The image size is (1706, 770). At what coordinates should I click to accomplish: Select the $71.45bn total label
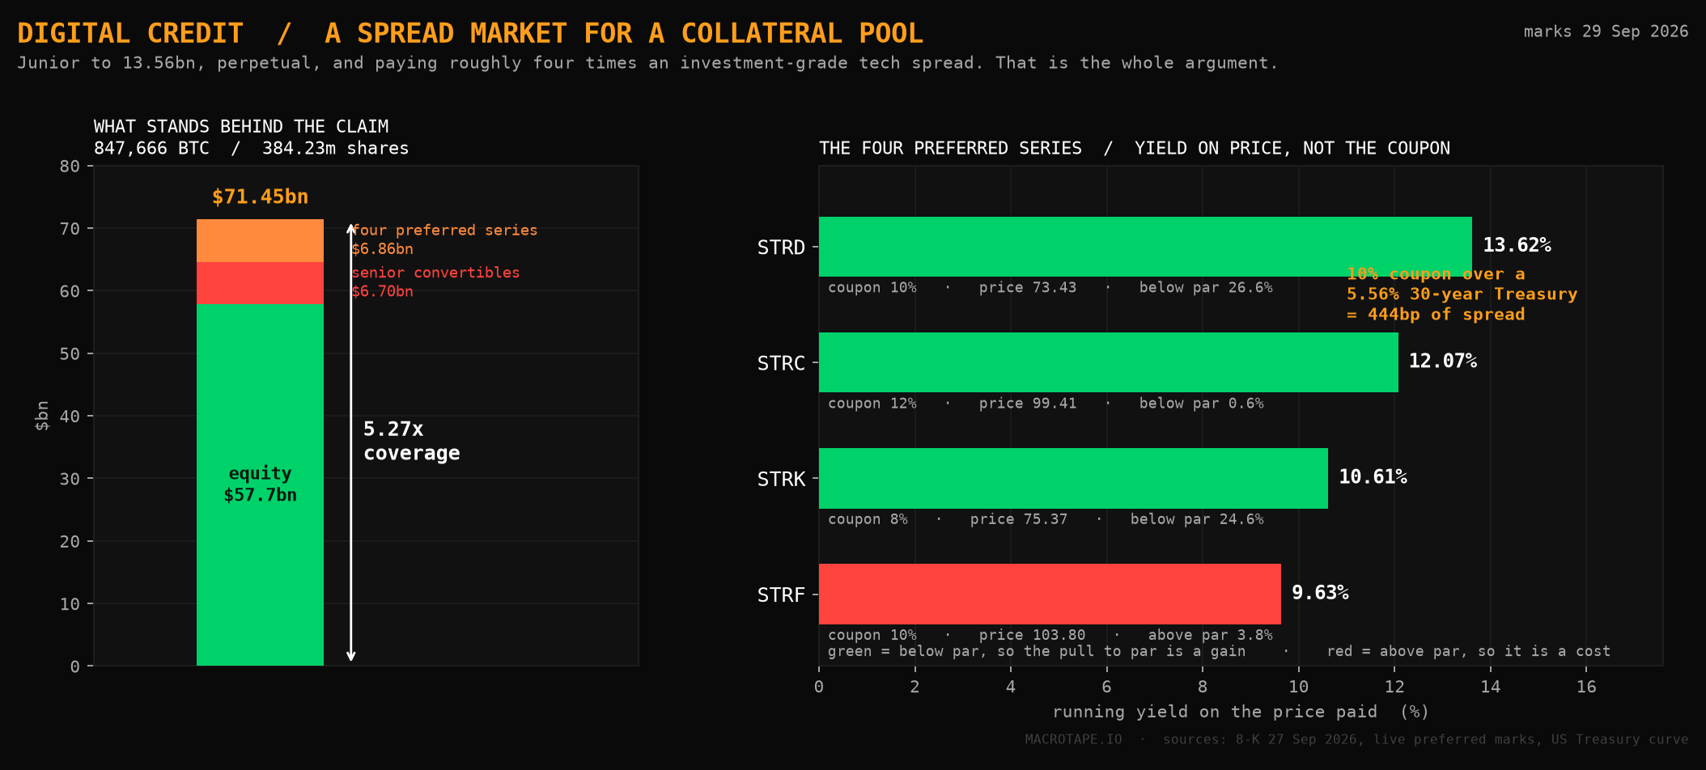[x=260, y=197]
